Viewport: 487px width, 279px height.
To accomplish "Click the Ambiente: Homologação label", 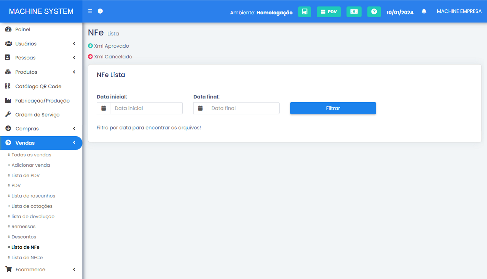I will 261,13.
